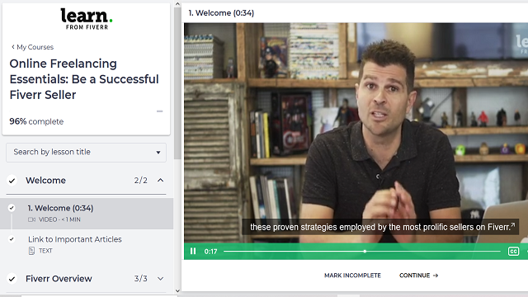The height and width of the screenshot is (297, 528).
Task: Click the text document icon under Link to Important Articles
Action: tap(31, 251)
